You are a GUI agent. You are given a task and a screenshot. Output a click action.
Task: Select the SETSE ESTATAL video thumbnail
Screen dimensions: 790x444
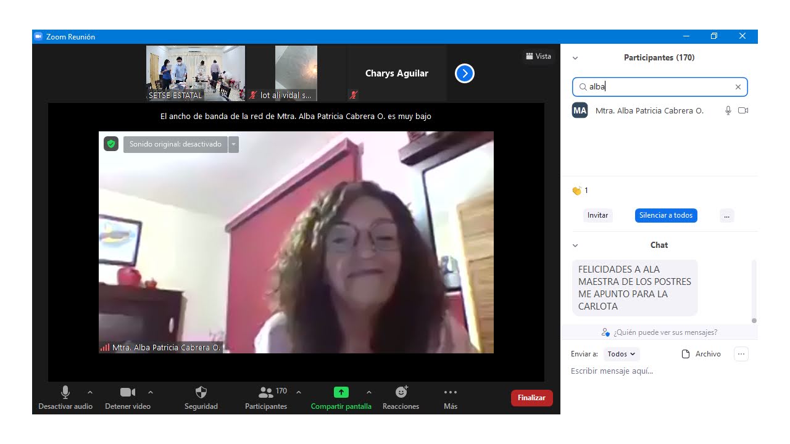[x=196, y=73]
